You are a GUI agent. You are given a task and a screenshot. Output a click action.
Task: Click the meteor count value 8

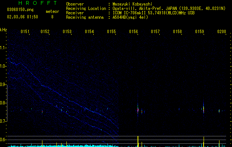pos(52,17)
